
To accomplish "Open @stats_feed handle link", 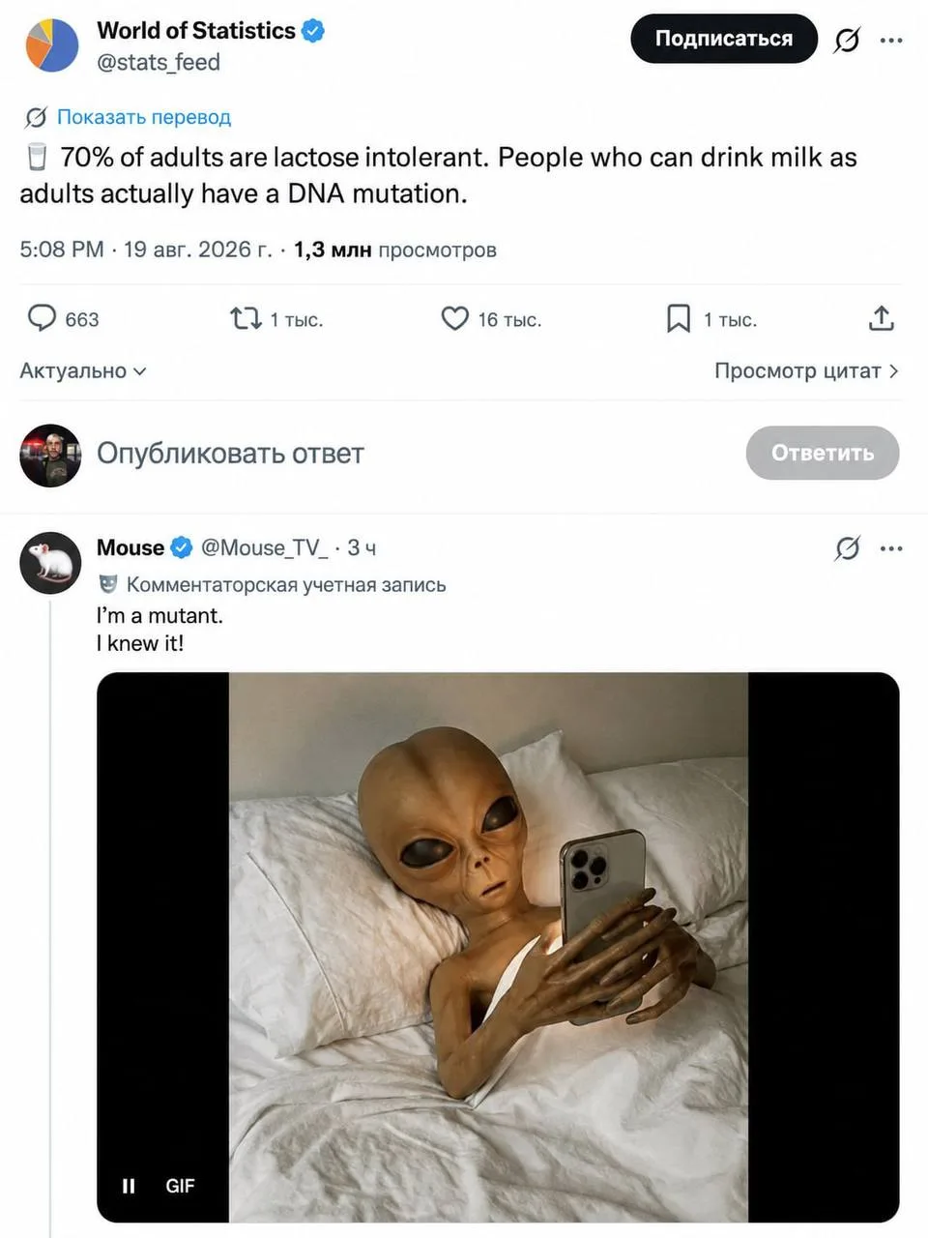I will tap(159, 62).
